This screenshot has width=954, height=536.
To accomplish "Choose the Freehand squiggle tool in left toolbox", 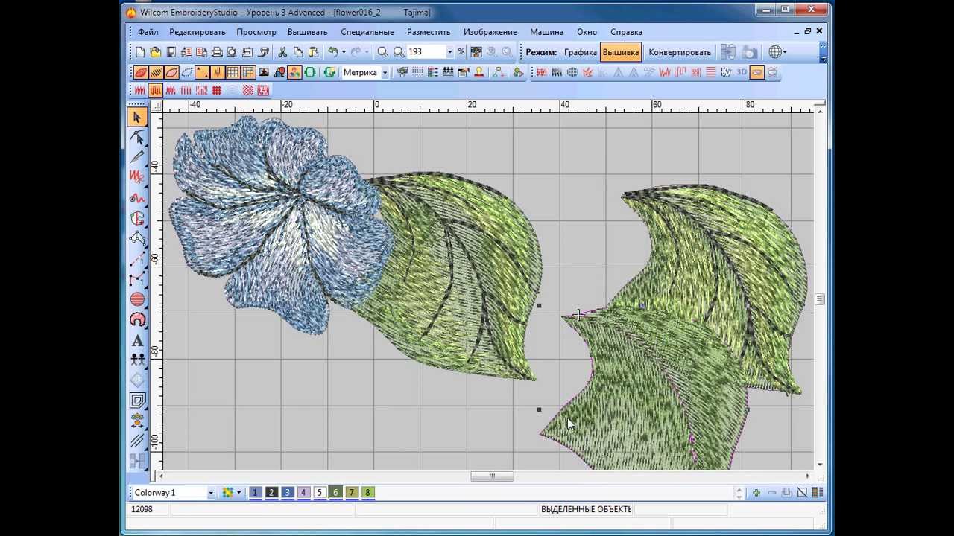I will pyautogui.click(x=137, y=177).
